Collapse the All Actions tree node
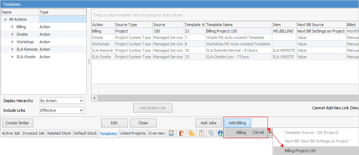 pyautogui.click(x=5, y=19)
